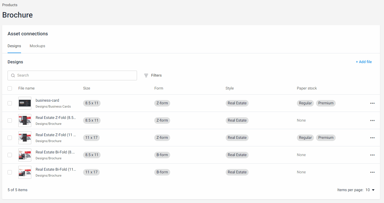Open more options menu for Z-Fold 11 row

click(372, 138)
